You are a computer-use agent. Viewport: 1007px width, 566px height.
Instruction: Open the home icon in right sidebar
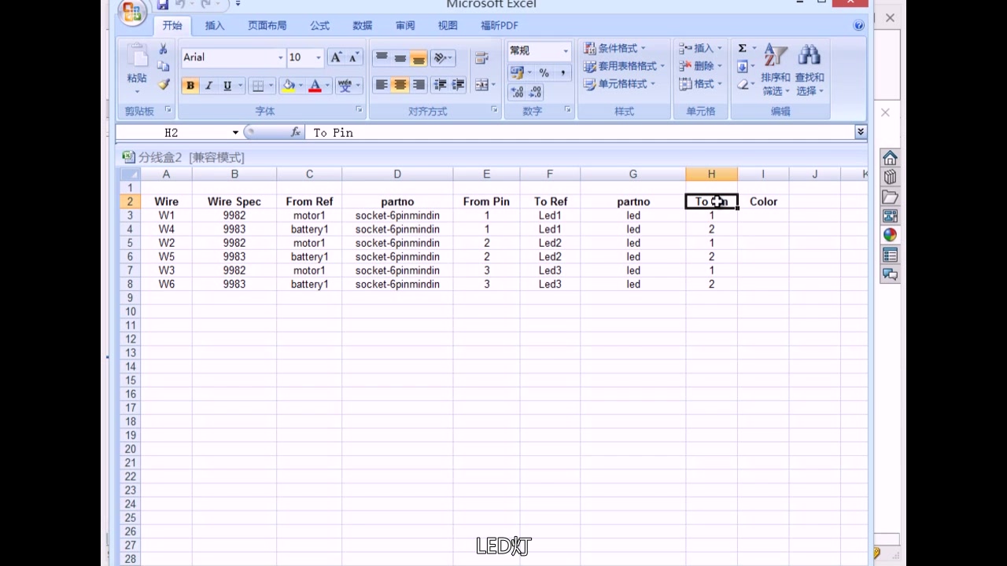click(x=890, y=158)
